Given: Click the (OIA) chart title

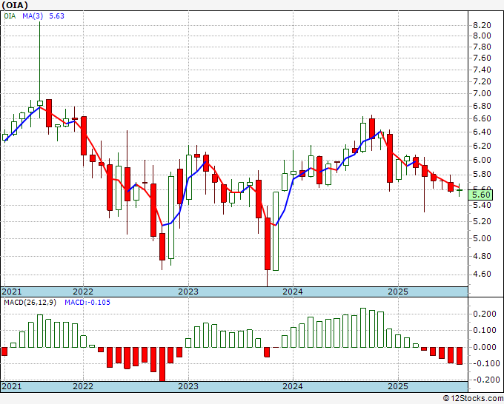Looking at the screenshot, I should [15, 5].
